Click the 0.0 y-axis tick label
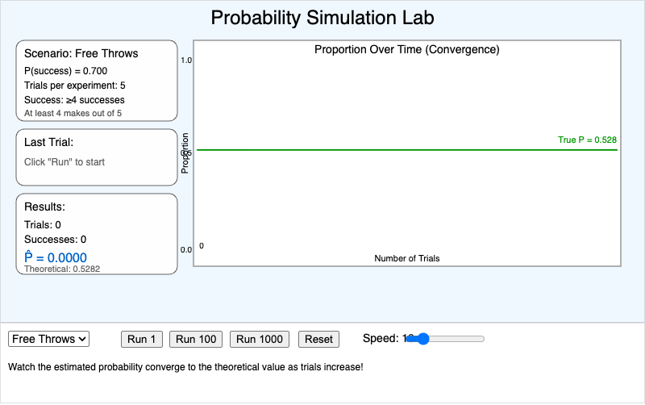This screenshot has width=645, height=405. (186, 250)
